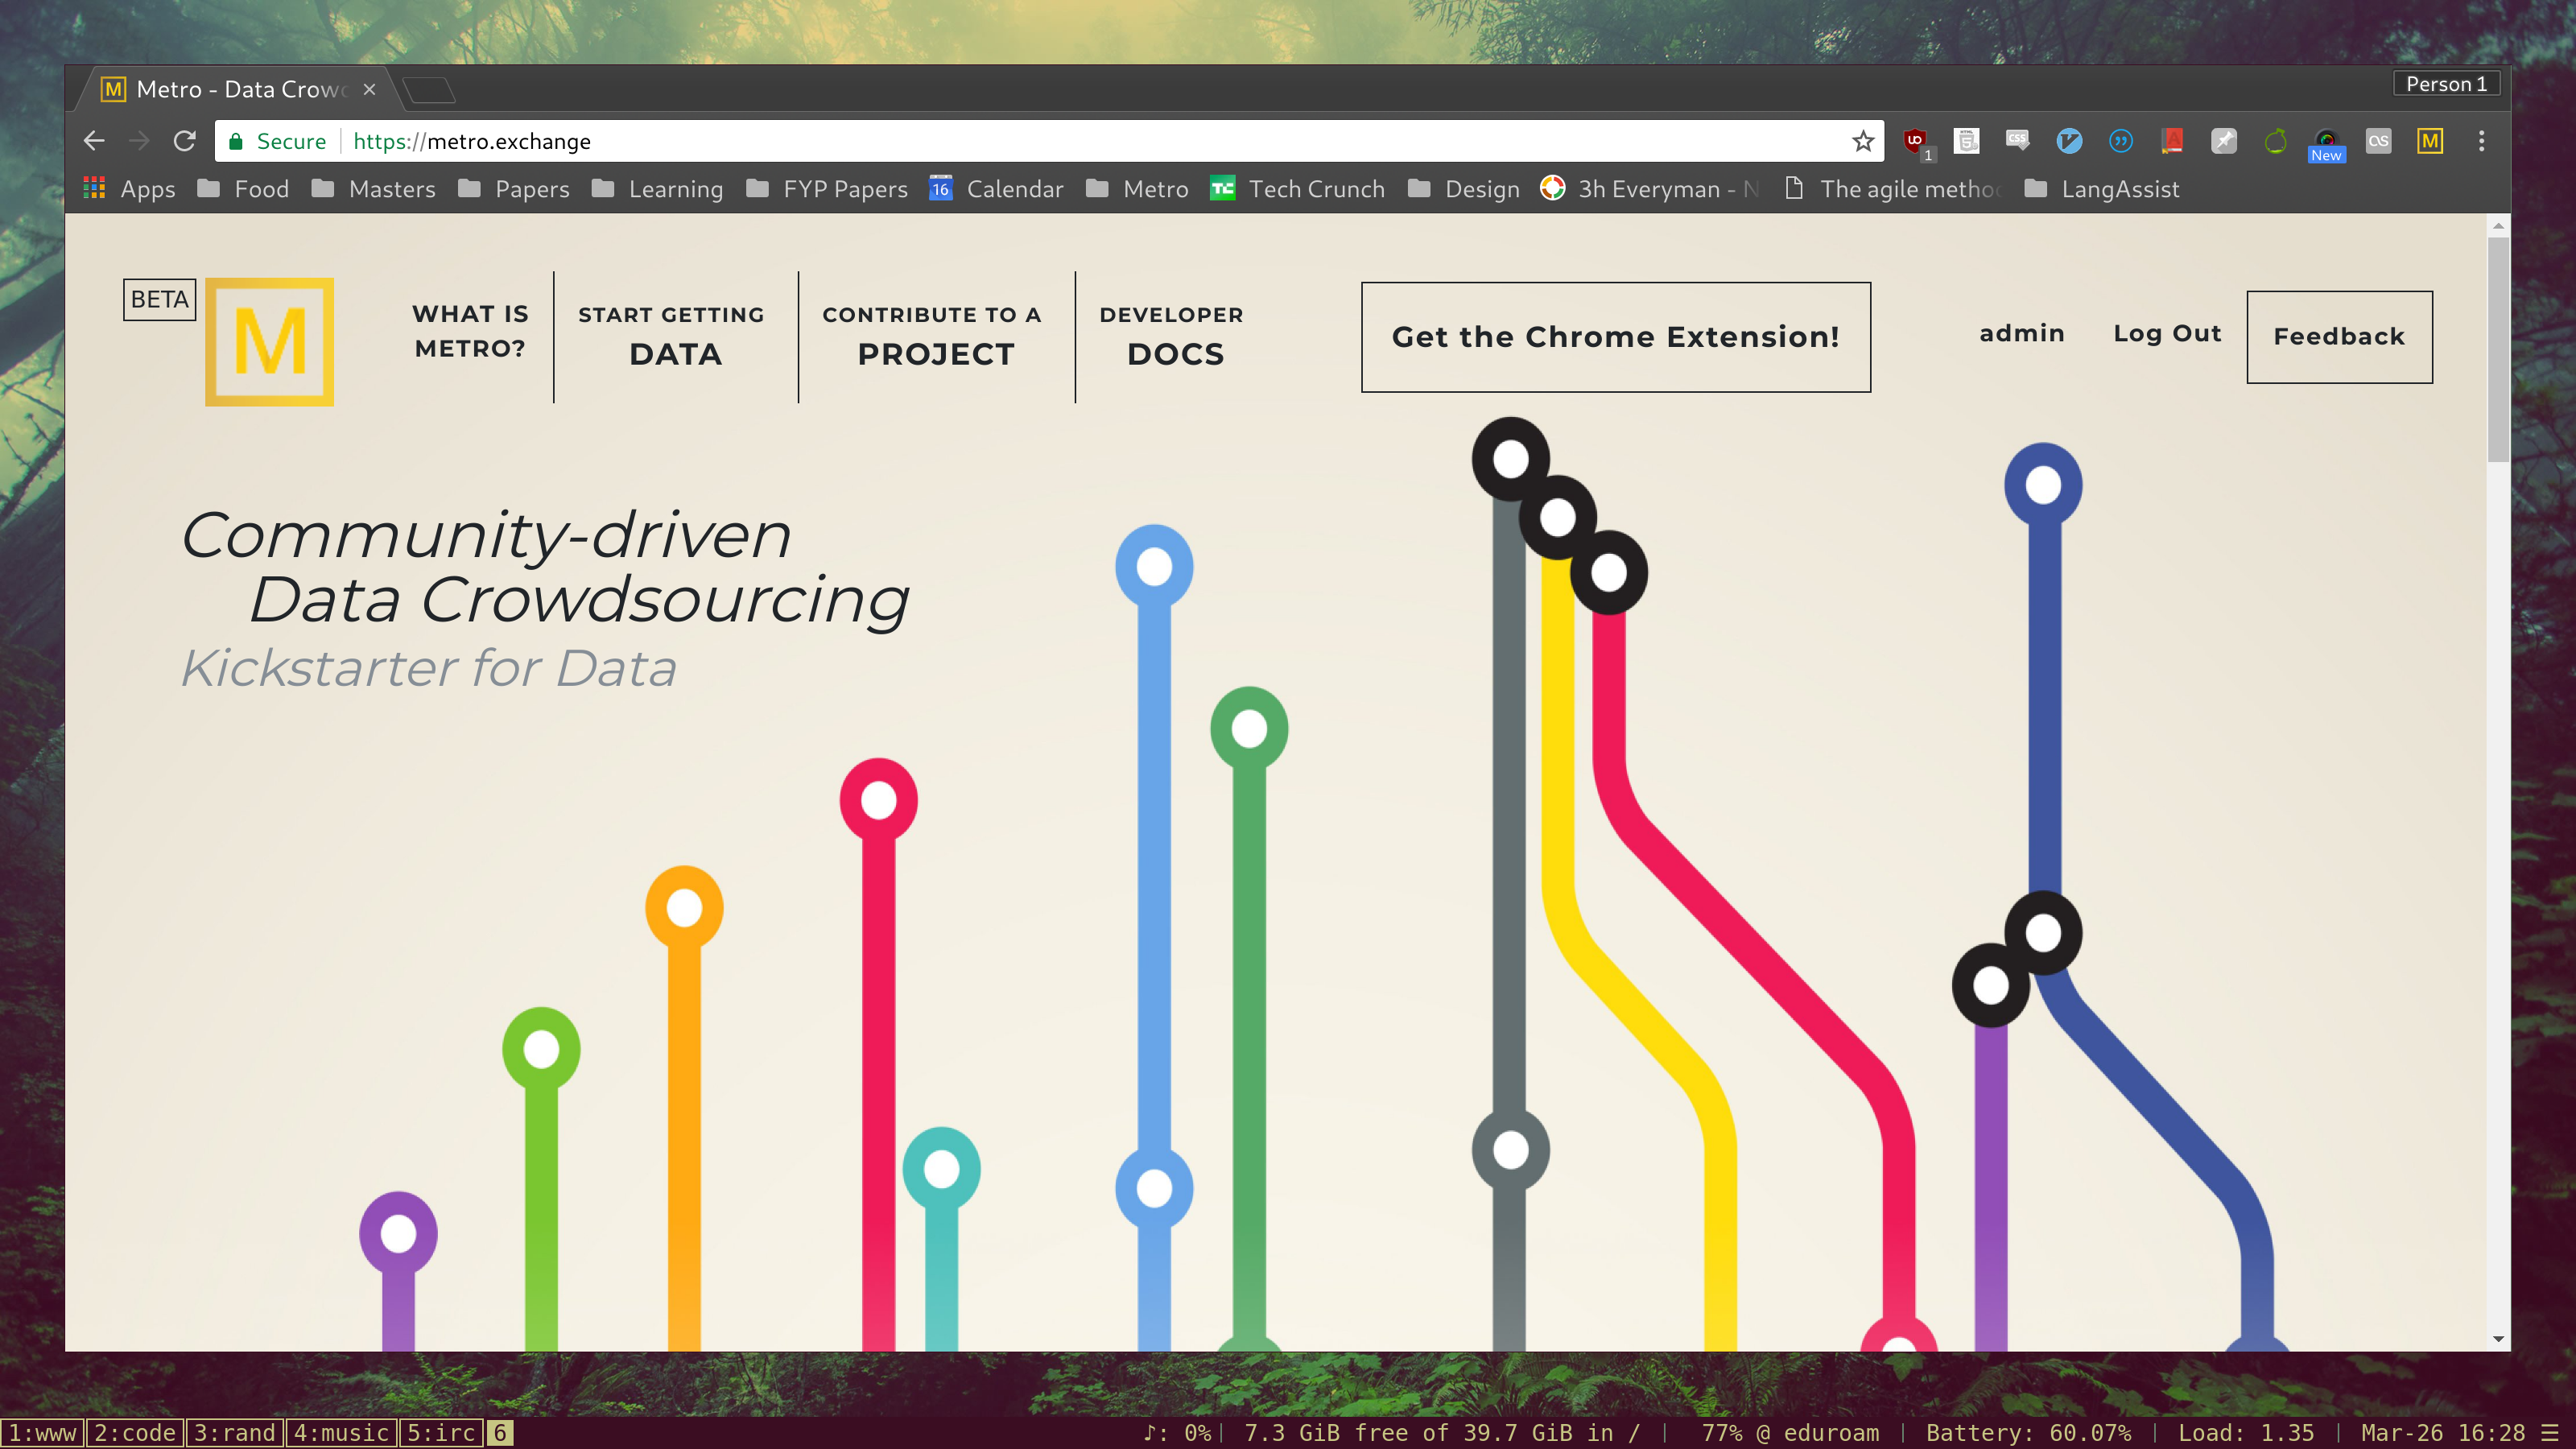Switch to workspace 6
The image size is (2576, 1449).
click(500, 1433)
